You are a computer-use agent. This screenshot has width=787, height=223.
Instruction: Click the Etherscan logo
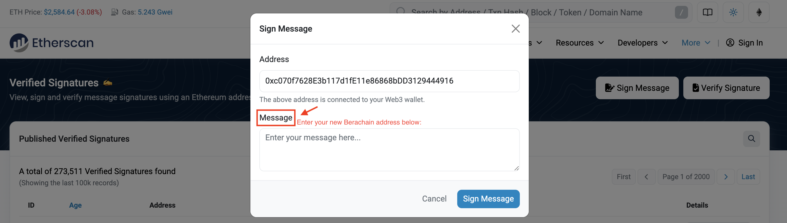coord(51,43)
